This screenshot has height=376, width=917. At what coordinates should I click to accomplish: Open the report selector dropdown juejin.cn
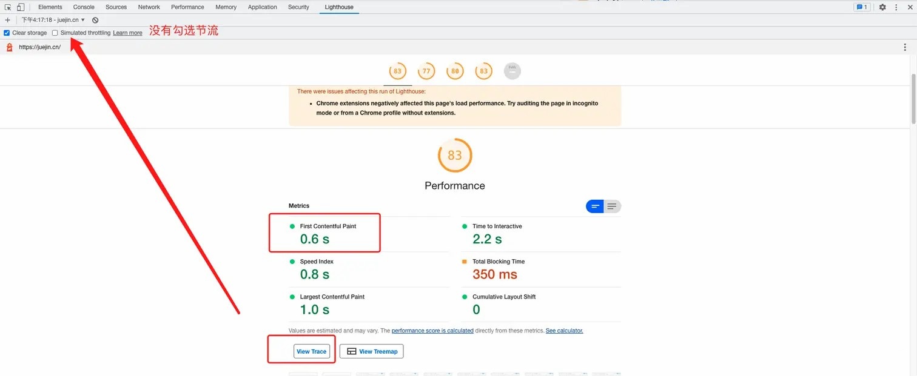pyautogui.click(x=53, y=20)
